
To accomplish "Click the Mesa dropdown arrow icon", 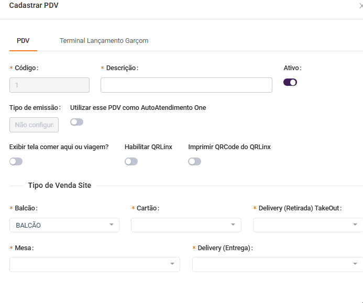I will click(x=172, y=264).
